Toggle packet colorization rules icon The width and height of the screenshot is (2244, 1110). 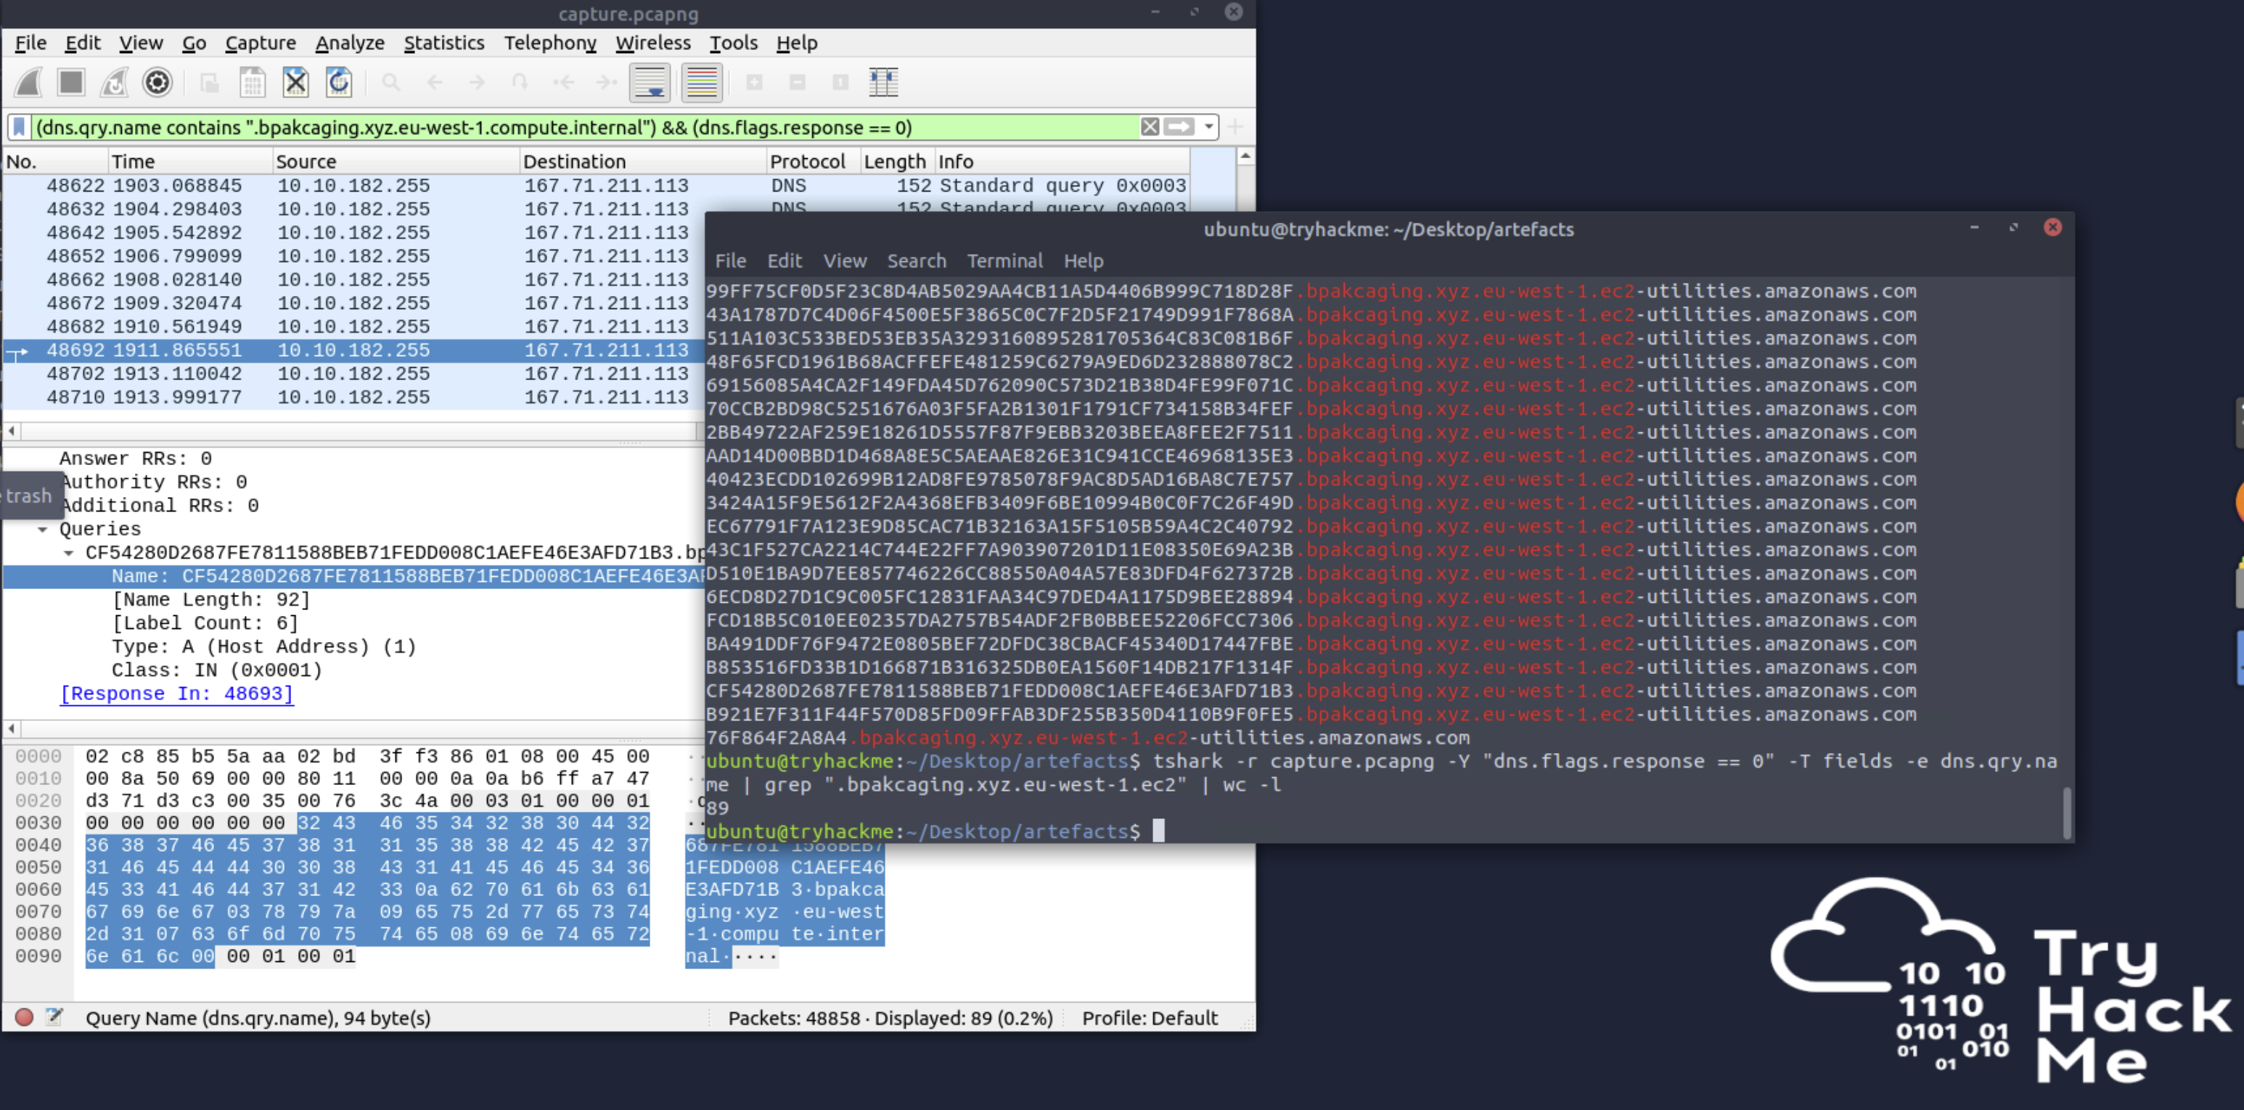pos(701,83)
